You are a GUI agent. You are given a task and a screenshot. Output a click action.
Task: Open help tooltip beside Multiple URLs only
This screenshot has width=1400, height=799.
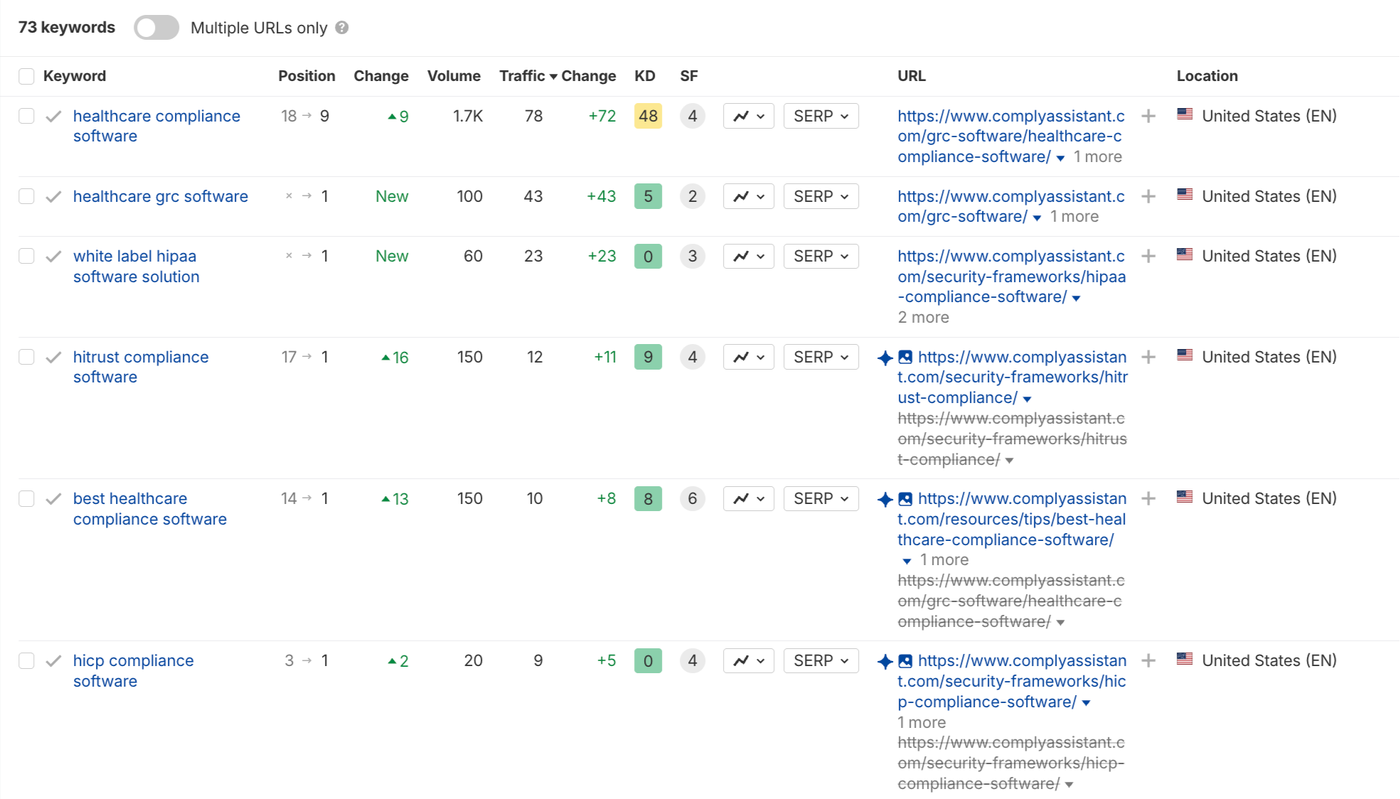pyautogui.click(x=342, y=28)
